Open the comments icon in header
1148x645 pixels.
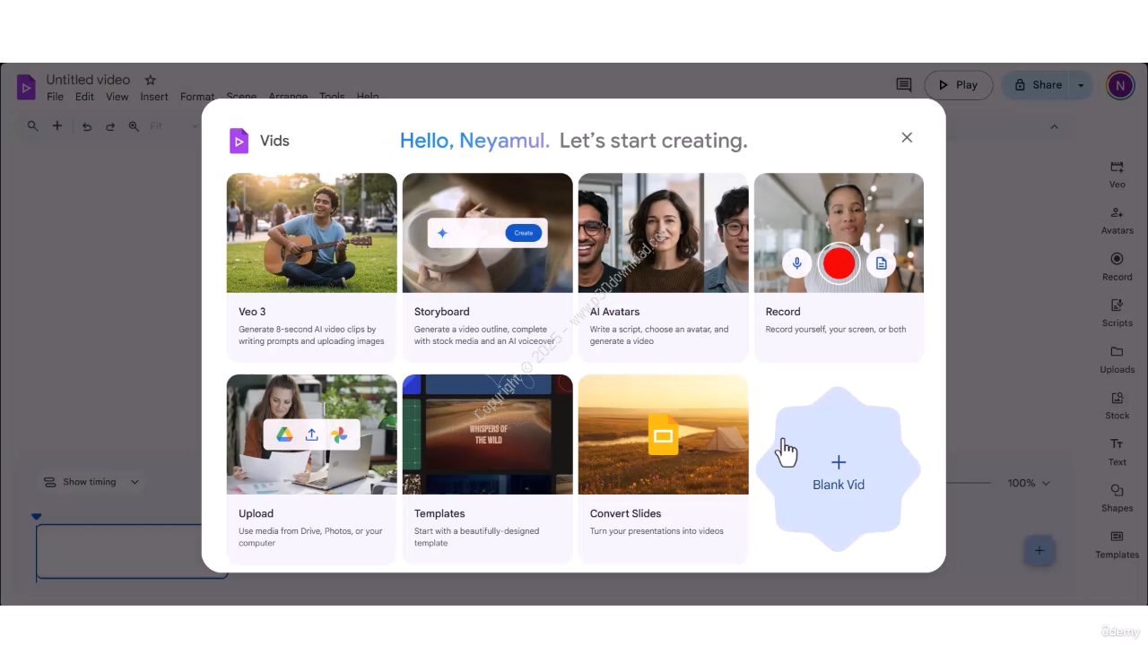904,85
